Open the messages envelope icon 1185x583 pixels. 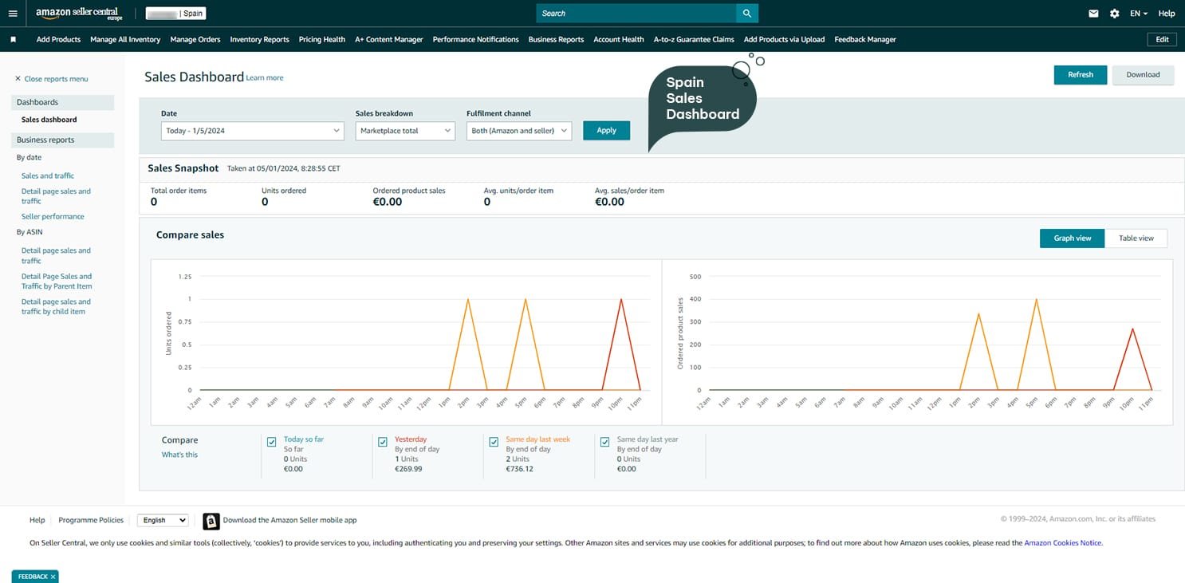1093,14
